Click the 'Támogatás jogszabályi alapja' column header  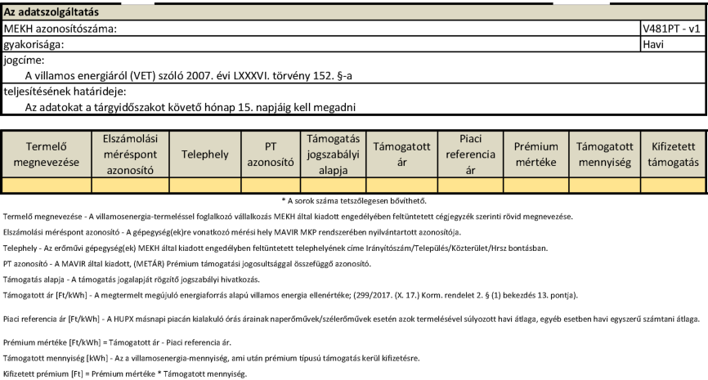(x=334, y=154)
